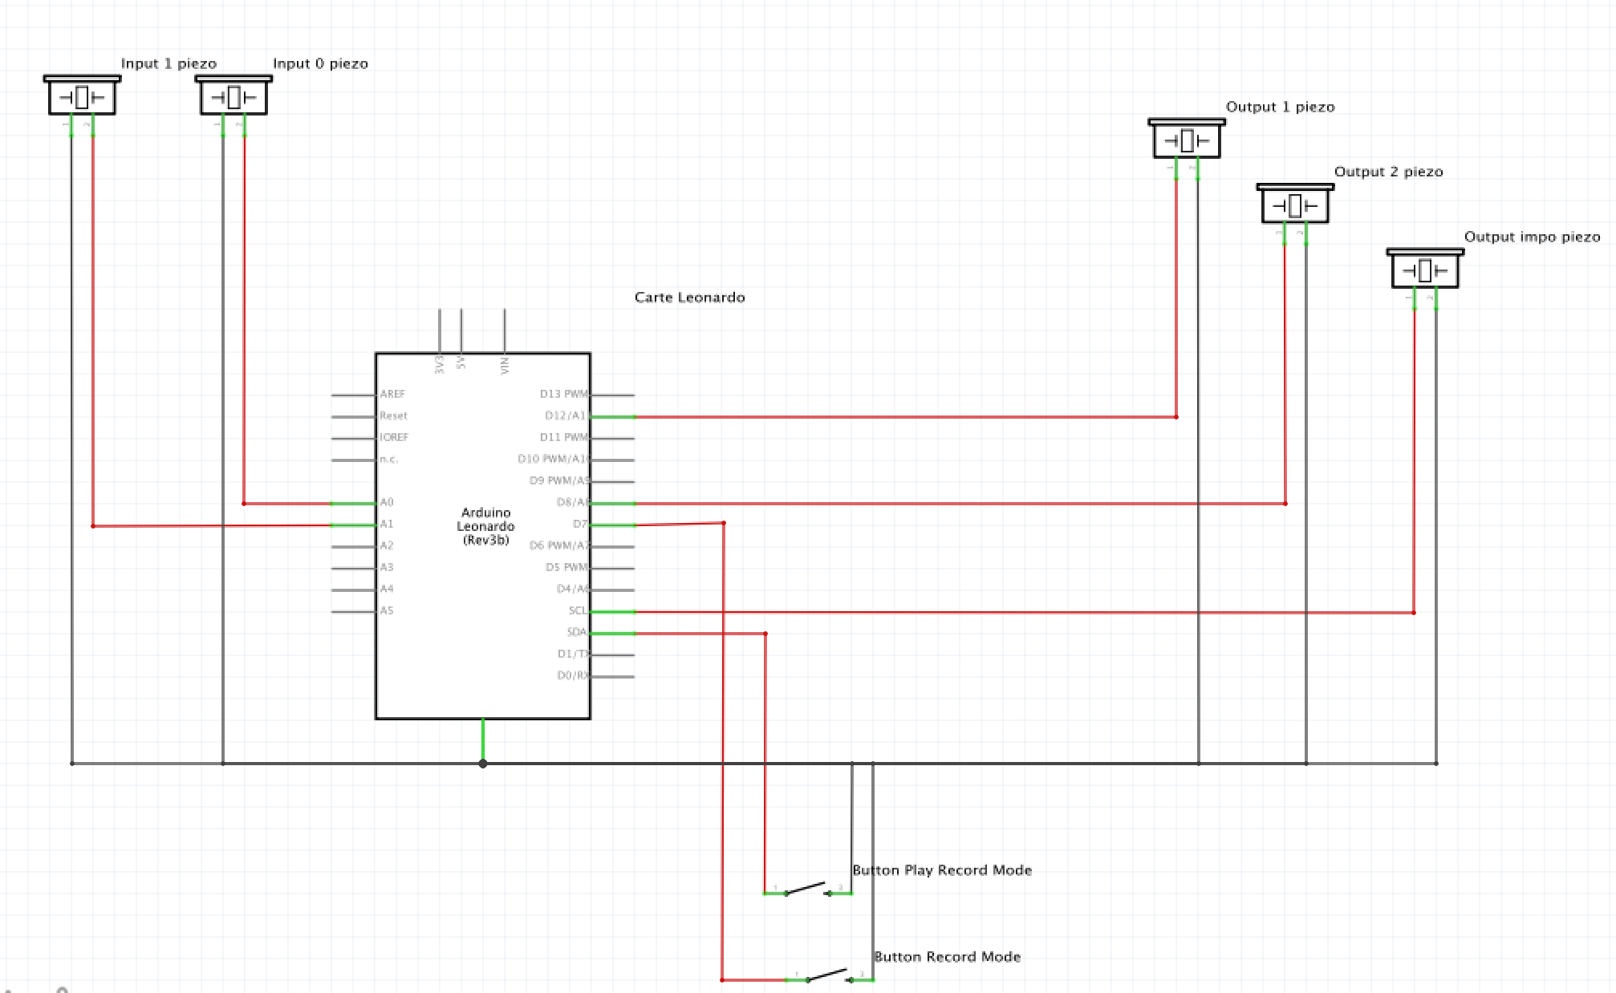Select the Output impo piezo symbol

point(1425,270)
